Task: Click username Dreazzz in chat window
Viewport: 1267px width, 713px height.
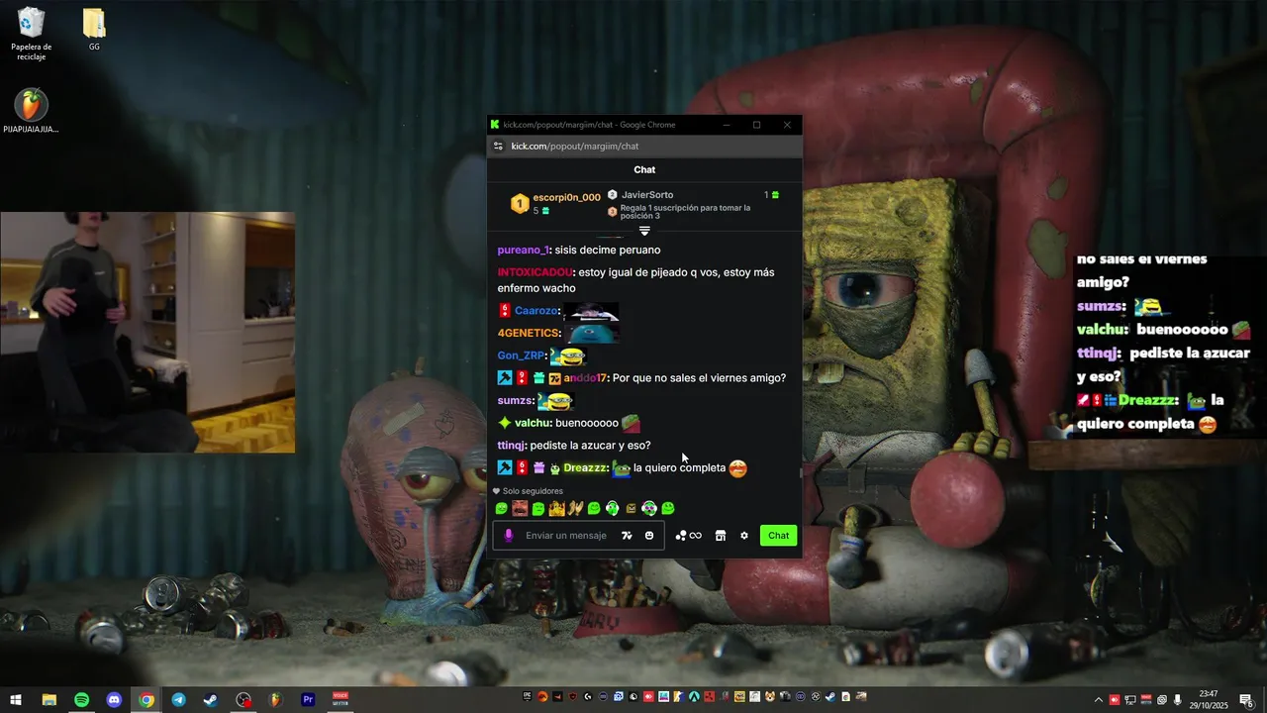Action: pos(585,468)
